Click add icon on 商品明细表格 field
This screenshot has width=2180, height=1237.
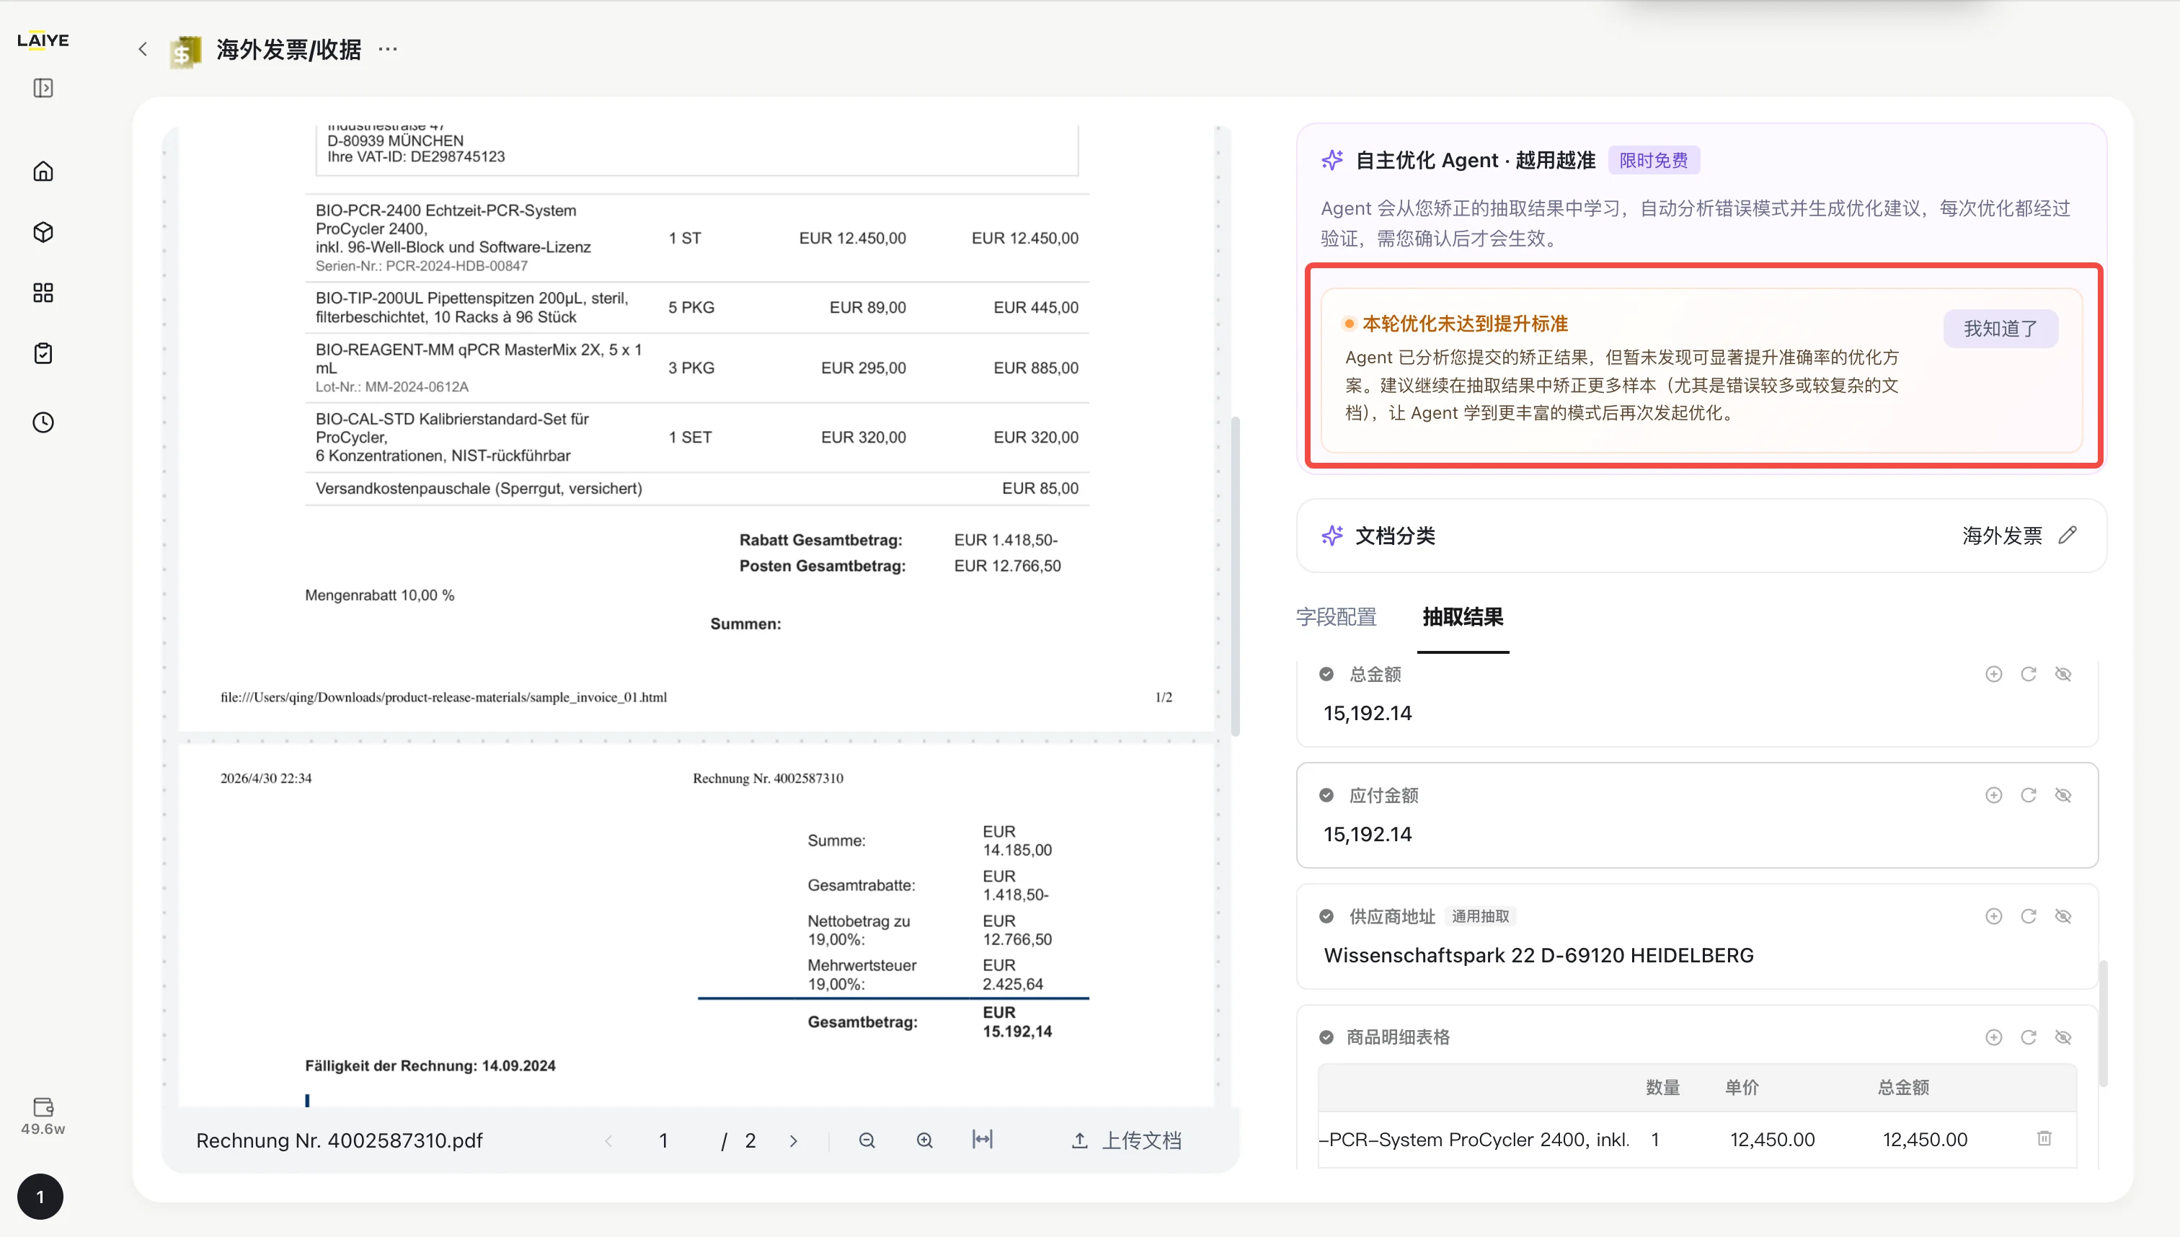click(1993, 1037)
